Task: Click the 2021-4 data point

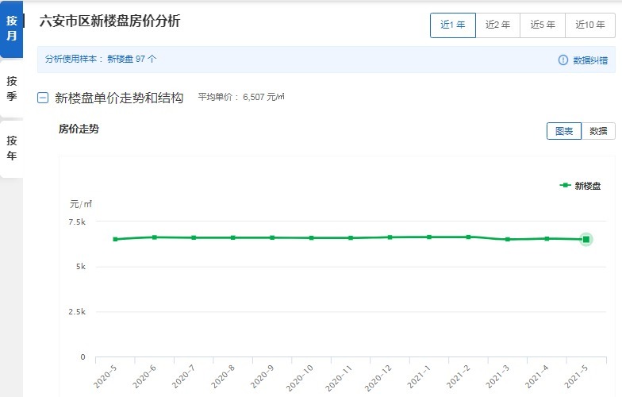Action: (x=547, y=238)
